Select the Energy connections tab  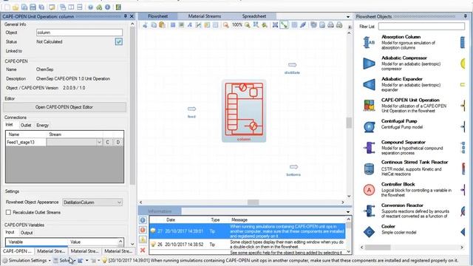[43, 125]
